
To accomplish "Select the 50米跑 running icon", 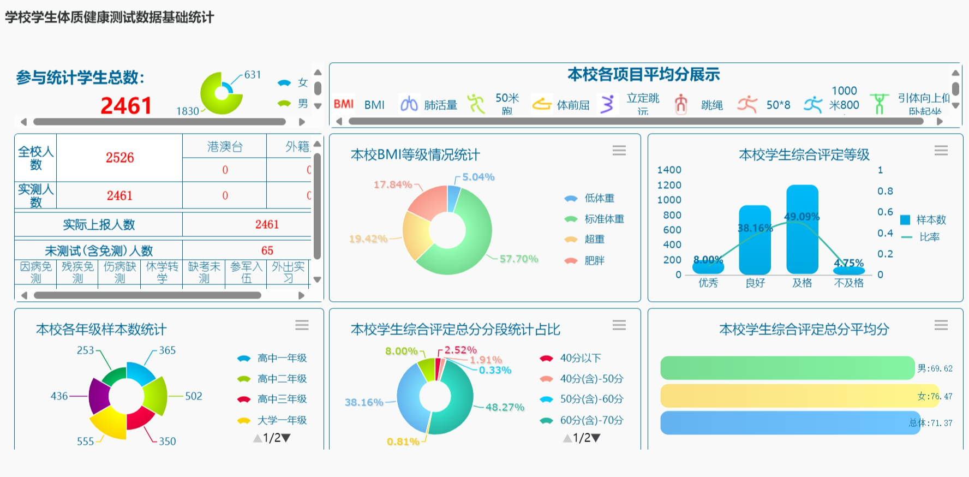I will coord(476,104).
